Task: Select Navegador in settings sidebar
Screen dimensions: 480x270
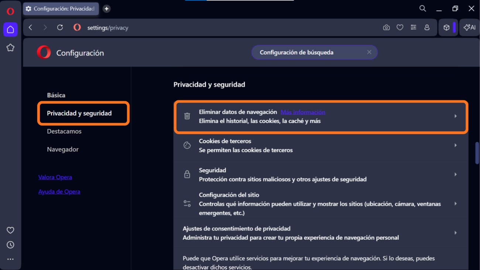Action: 63,150
